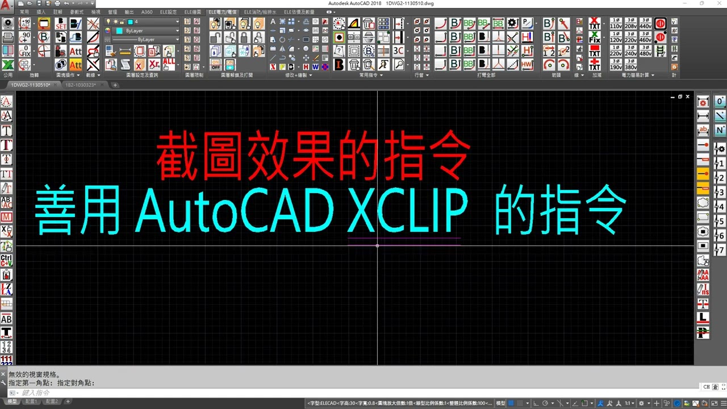Click the X Fix icon
The width and height of the screenshot is (727, 409).
[x=595, y=37]
